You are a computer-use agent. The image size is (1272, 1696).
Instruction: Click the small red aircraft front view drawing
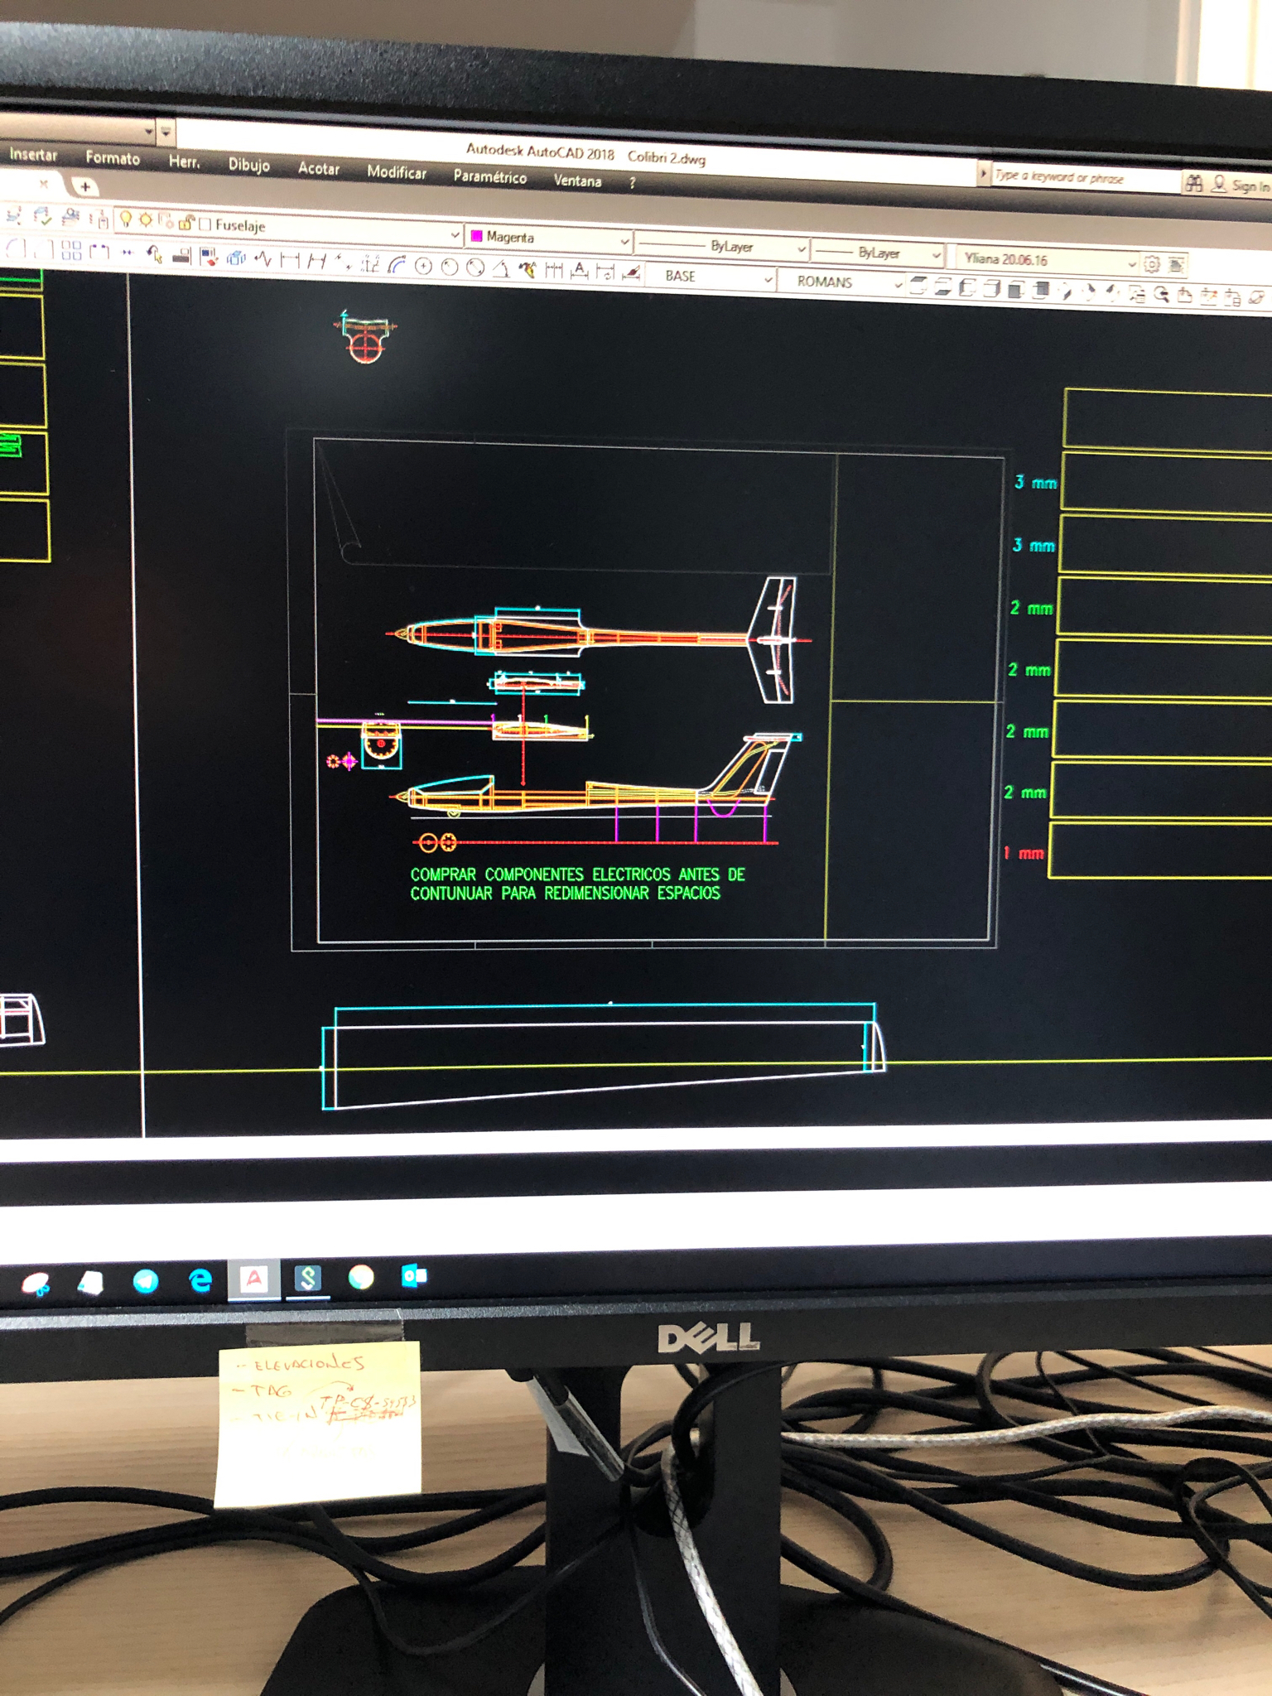[365, 337]
